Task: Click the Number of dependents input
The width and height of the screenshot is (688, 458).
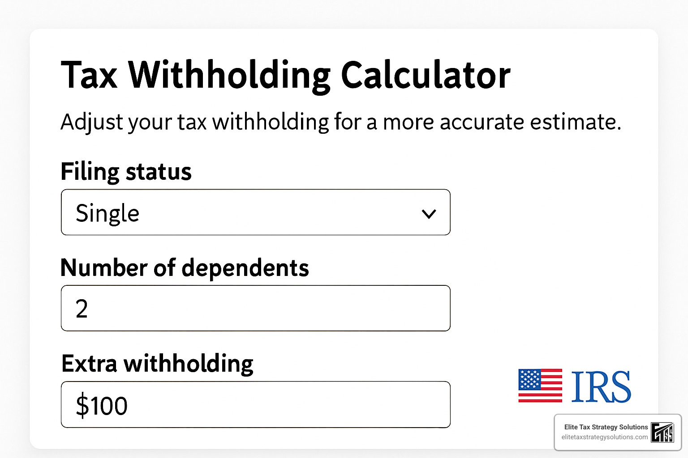Action: click(x=255, y=308)
